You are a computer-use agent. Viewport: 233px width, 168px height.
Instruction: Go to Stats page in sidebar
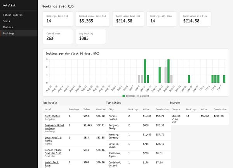(7, 21)
